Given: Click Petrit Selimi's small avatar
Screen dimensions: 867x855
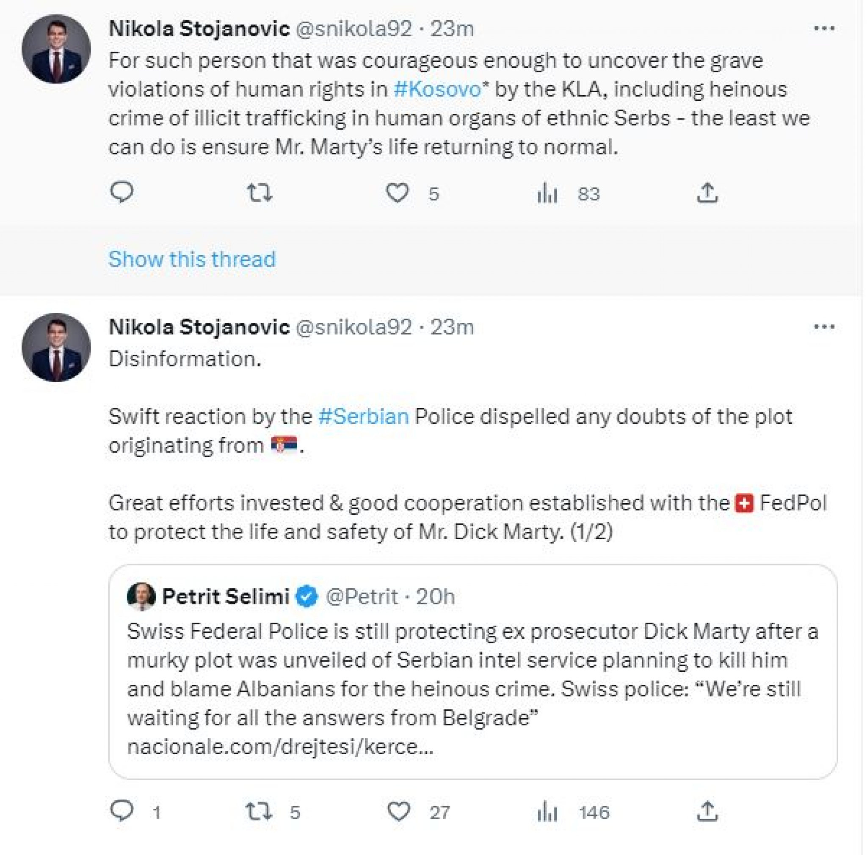Looking at the screenshot, I should click(x=141, y=597).
